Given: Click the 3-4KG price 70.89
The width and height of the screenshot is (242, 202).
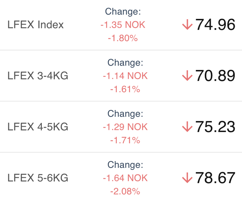Looking at the screenshot, I should [215, 76].
